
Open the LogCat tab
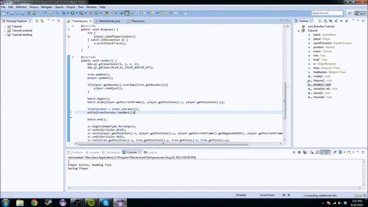[x=151, y=152]
